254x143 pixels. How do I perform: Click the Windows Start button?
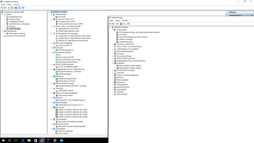pyautogui.click(x=3, y=140)
